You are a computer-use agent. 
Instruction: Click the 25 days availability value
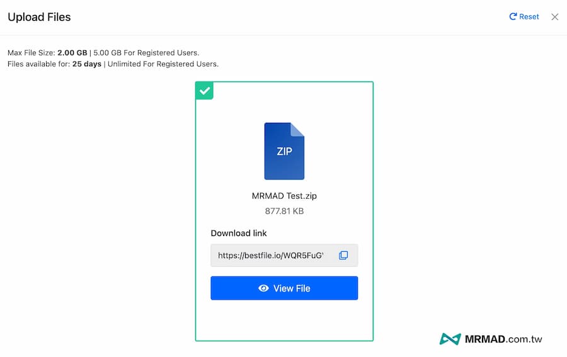pyautogui.click(x=86, y=64)
